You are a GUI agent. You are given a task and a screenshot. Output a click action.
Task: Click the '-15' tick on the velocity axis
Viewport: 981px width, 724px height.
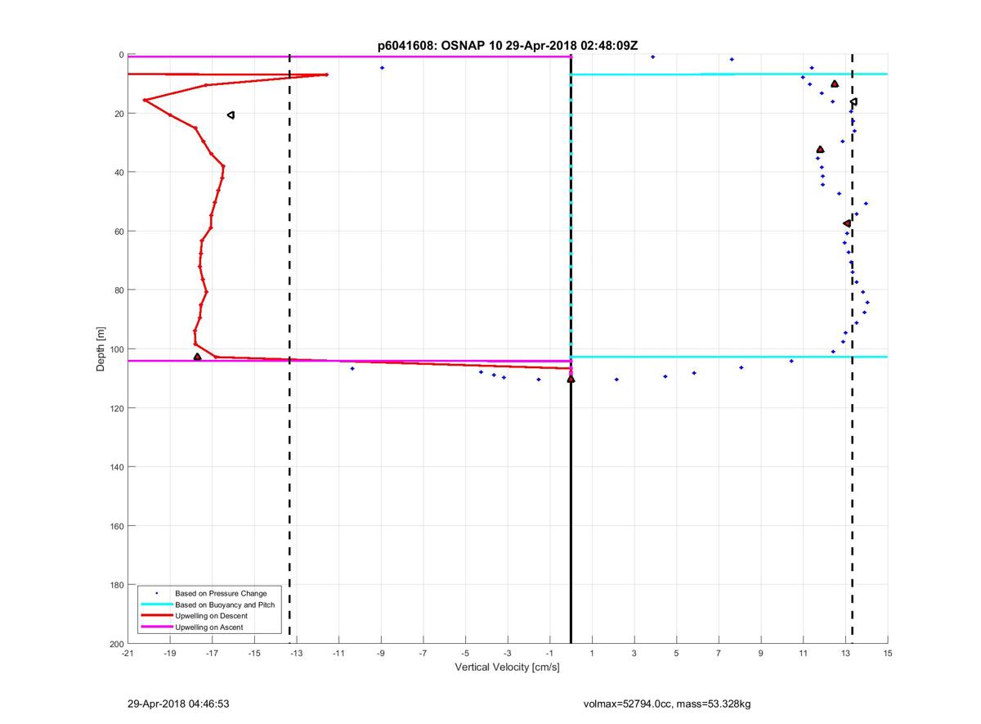(254, 654)
